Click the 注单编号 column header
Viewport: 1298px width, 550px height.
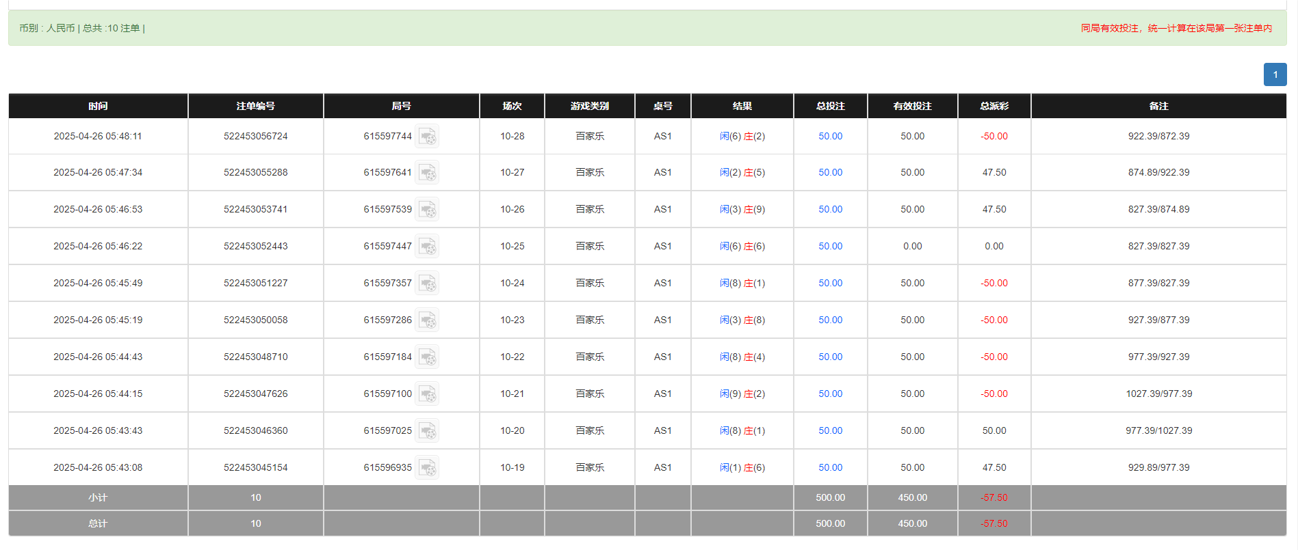pos(255,106)
